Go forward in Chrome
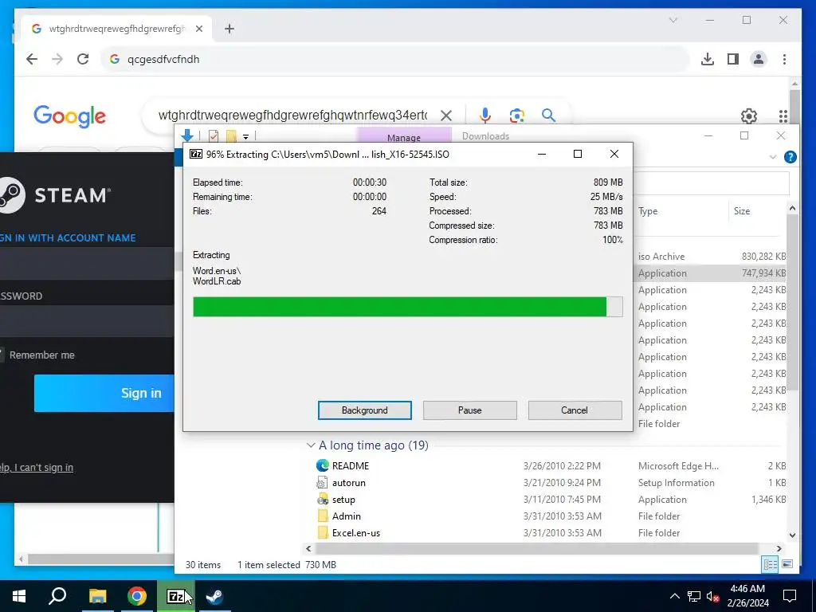This screenshot has width=816, height=612. click(x=57, y=59)
